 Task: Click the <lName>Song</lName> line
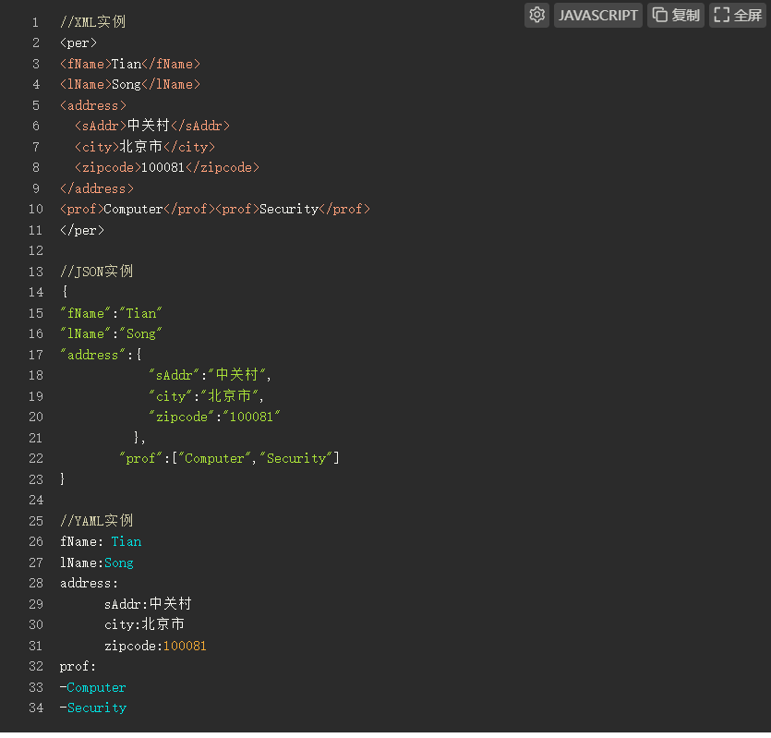130,85
